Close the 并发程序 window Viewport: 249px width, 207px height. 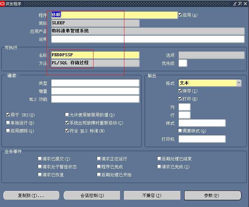click(x=245, y=4)
